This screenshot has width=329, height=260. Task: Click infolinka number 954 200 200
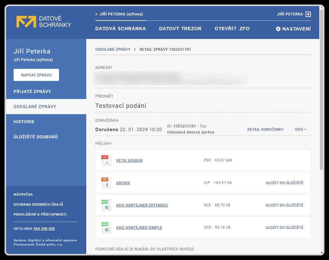44,229
